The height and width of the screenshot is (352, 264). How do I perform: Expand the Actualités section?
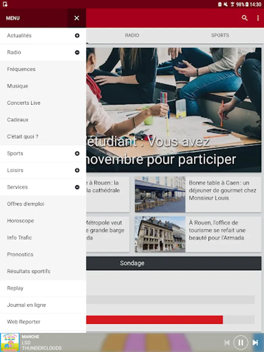[77, 36]
